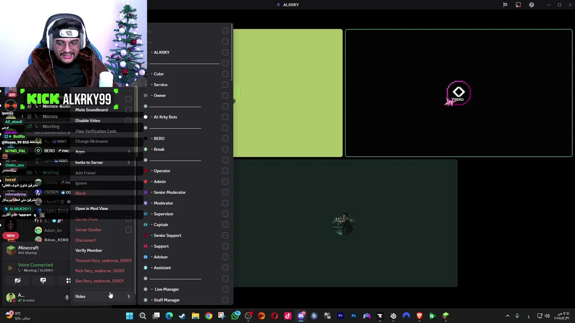This screenshot has width=575, height=323.
Task: Choose Timeout fiery_seahorse_05001
Action: pyautogui.click(x=103, y=261)
